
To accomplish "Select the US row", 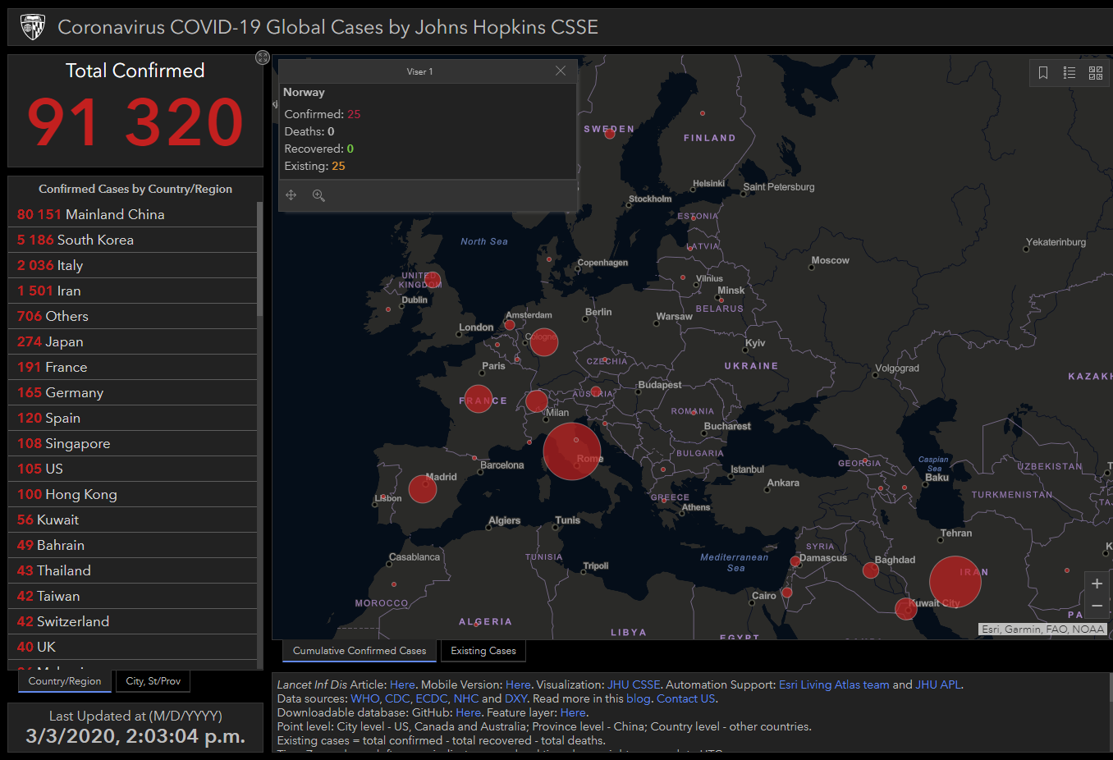I will point(132,469).
